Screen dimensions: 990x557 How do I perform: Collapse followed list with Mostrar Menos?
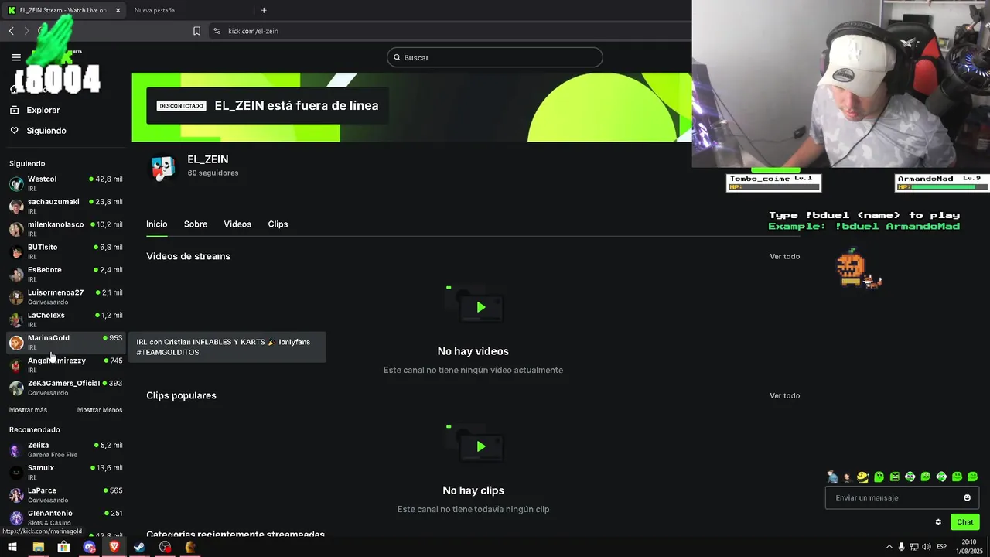coord(100,410)
